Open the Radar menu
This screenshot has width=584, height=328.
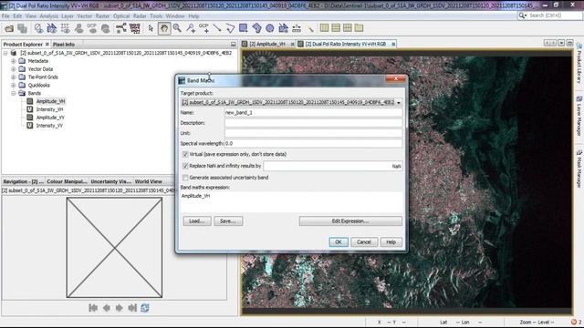(140, 16)
